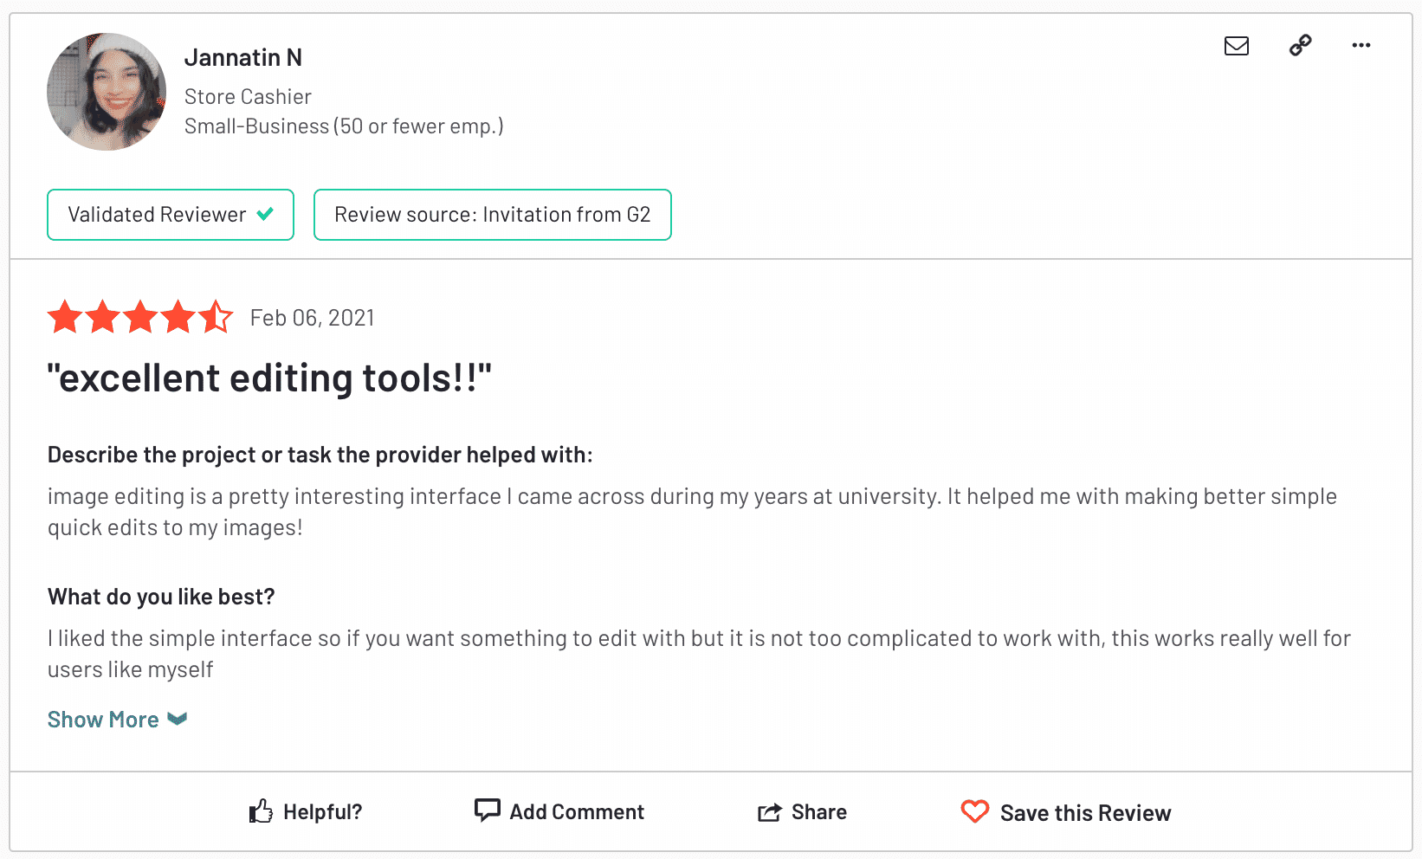Screen dimensions: 1422x859
Task: Expand review with Show More
Action: pyautogui.click(x=103, y=720)
